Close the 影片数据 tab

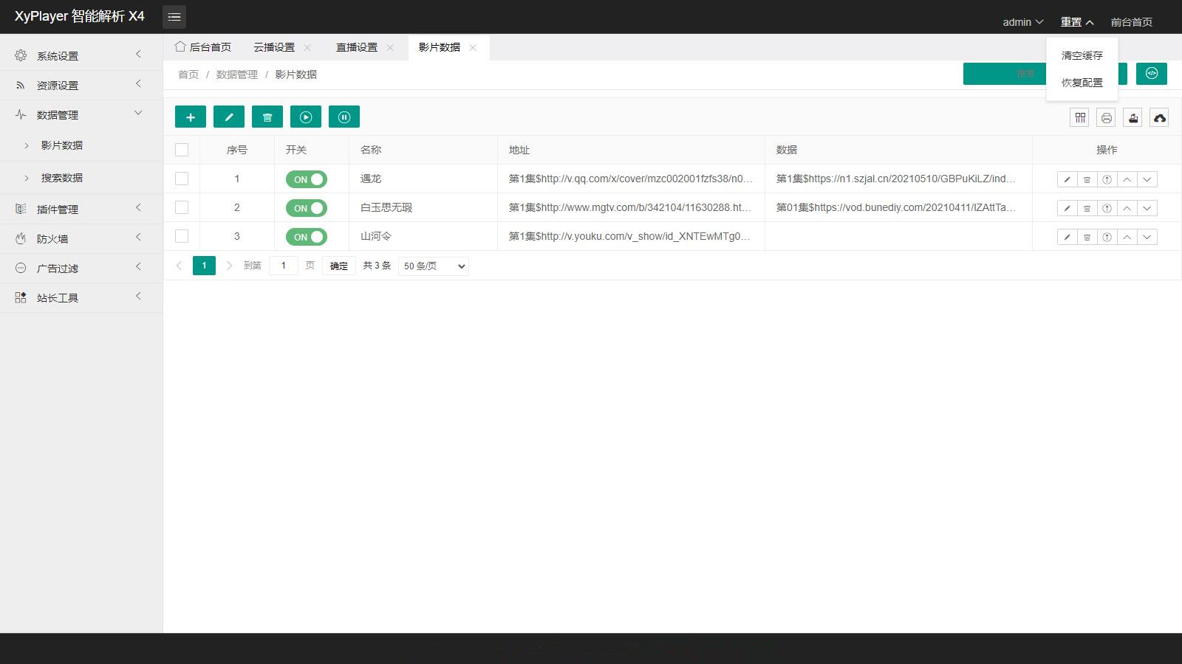point(473,47)
